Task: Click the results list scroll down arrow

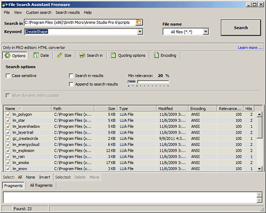Action: pos(260,169)
